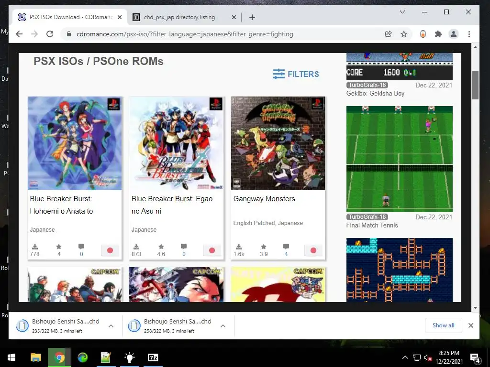Click the Japan flag on Egao no Asu card

[x=212, y=250]
